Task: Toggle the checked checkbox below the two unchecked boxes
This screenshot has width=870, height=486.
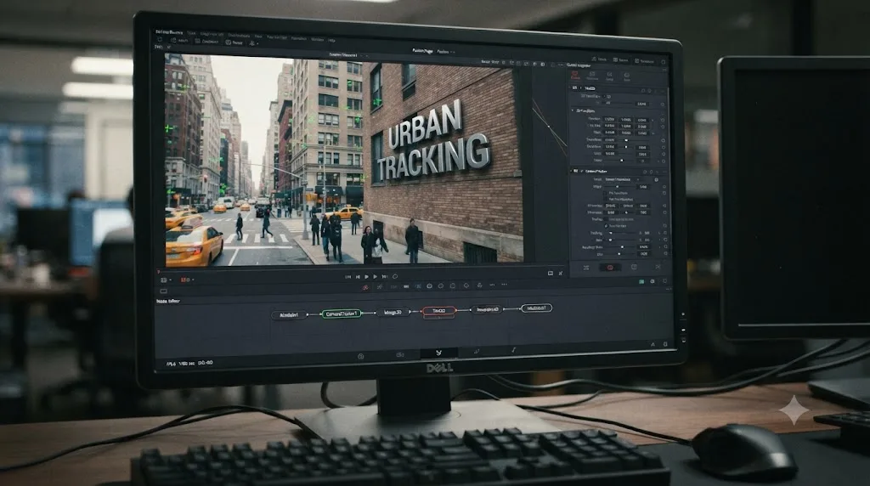Action: (x=607, y=226)
